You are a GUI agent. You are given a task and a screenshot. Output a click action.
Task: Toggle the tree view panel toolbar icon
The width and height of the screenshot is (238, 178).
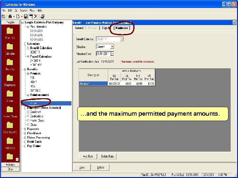(x=31, y=16)
